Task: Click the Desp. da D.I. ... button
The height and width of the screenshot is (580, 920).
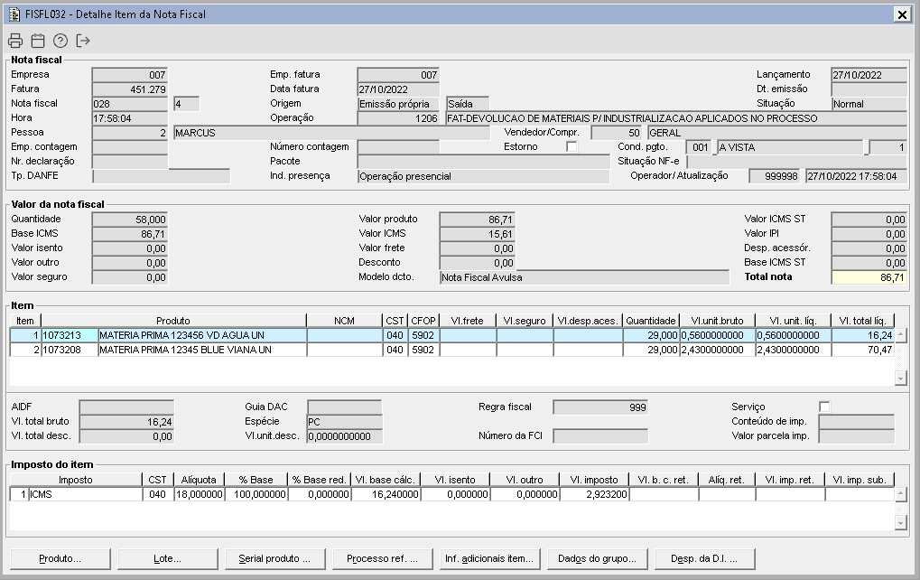Action: coord(704,559)
